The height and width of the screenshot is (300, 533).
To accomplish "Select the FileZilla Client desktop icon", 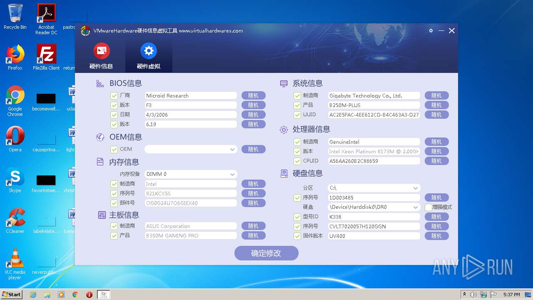I will (46, 57).
